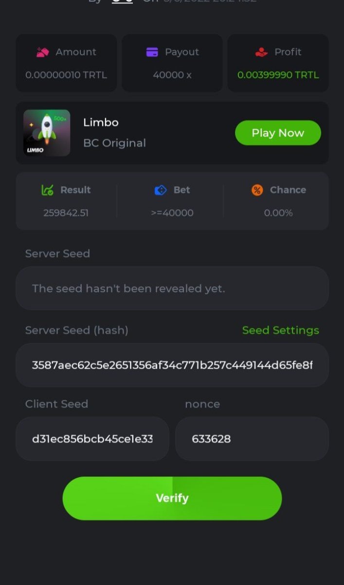Click the result value 259842.51
Viewport: 344px width, 585px height.
point(66,213)
